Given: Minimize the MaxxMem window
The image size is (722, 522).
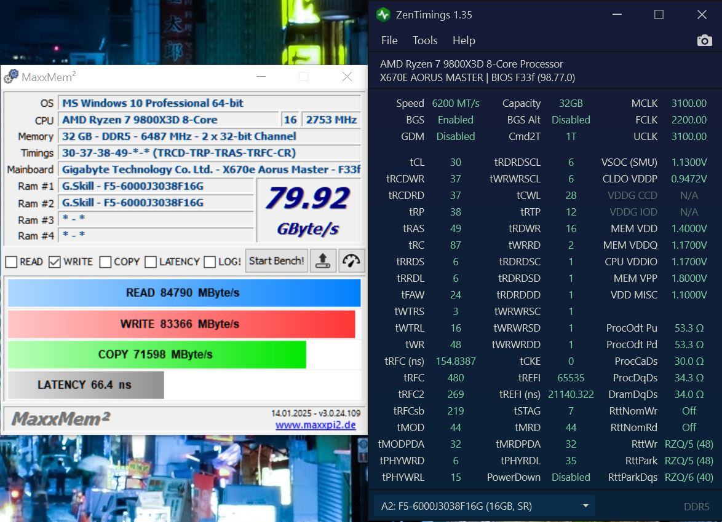Looking at the screenshot, I should pyautogui.click(x=261, y=76).
